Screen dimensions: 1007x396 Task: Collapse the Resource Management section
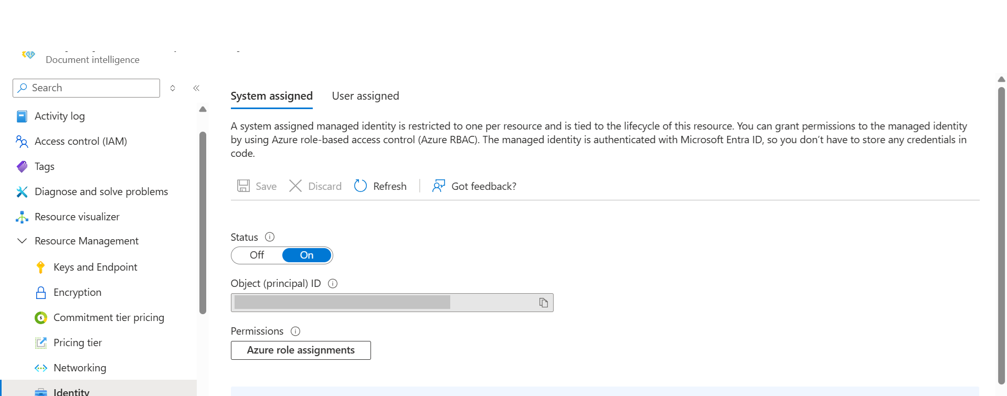pos(22,241)
